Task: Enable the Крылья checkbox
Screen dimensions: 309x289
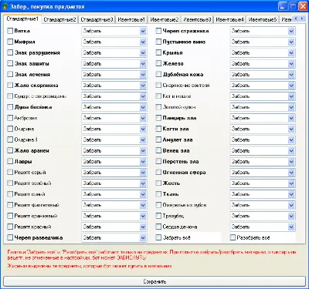Action: click(x=158, y=52)
